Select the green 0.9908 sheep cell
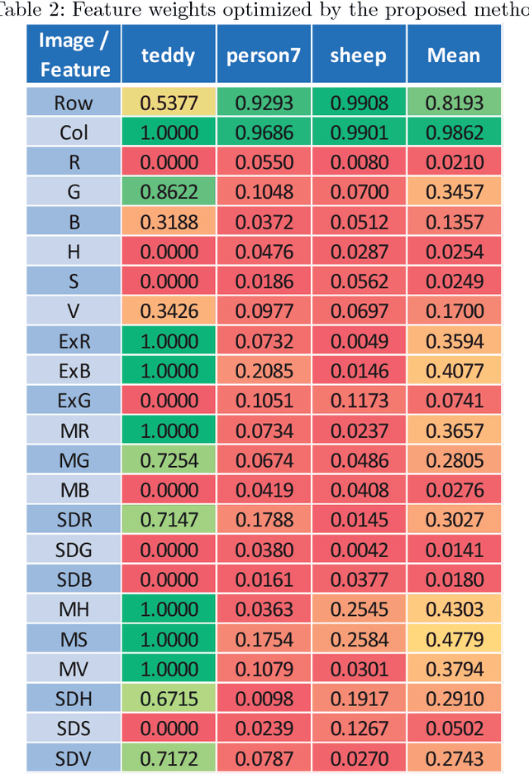This screenshot has height=774, width=529. click(x=358, y=103)
